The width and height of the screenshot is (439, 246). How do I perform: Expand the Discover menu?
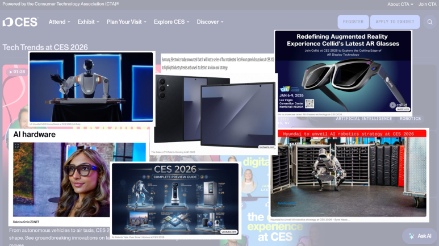[210, 22]
